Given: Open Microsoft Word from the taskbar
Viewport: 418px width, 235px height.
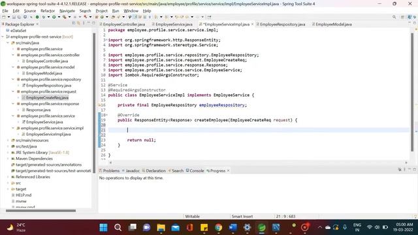Looking at the screenshot, I should (233, 228).
